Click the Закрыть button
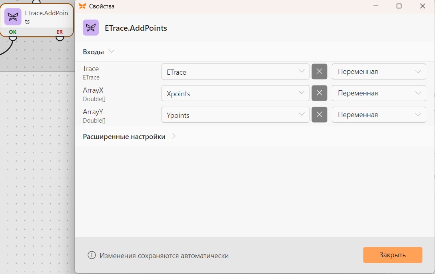The image size is (435, 274). point(393,255)
